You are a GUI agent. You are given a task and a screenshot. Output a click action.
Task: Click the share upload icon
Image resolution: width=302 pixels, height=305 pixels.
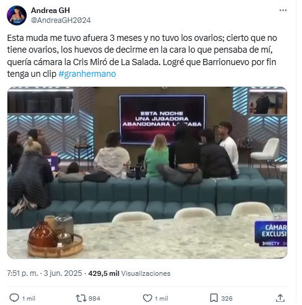[280, 298]
